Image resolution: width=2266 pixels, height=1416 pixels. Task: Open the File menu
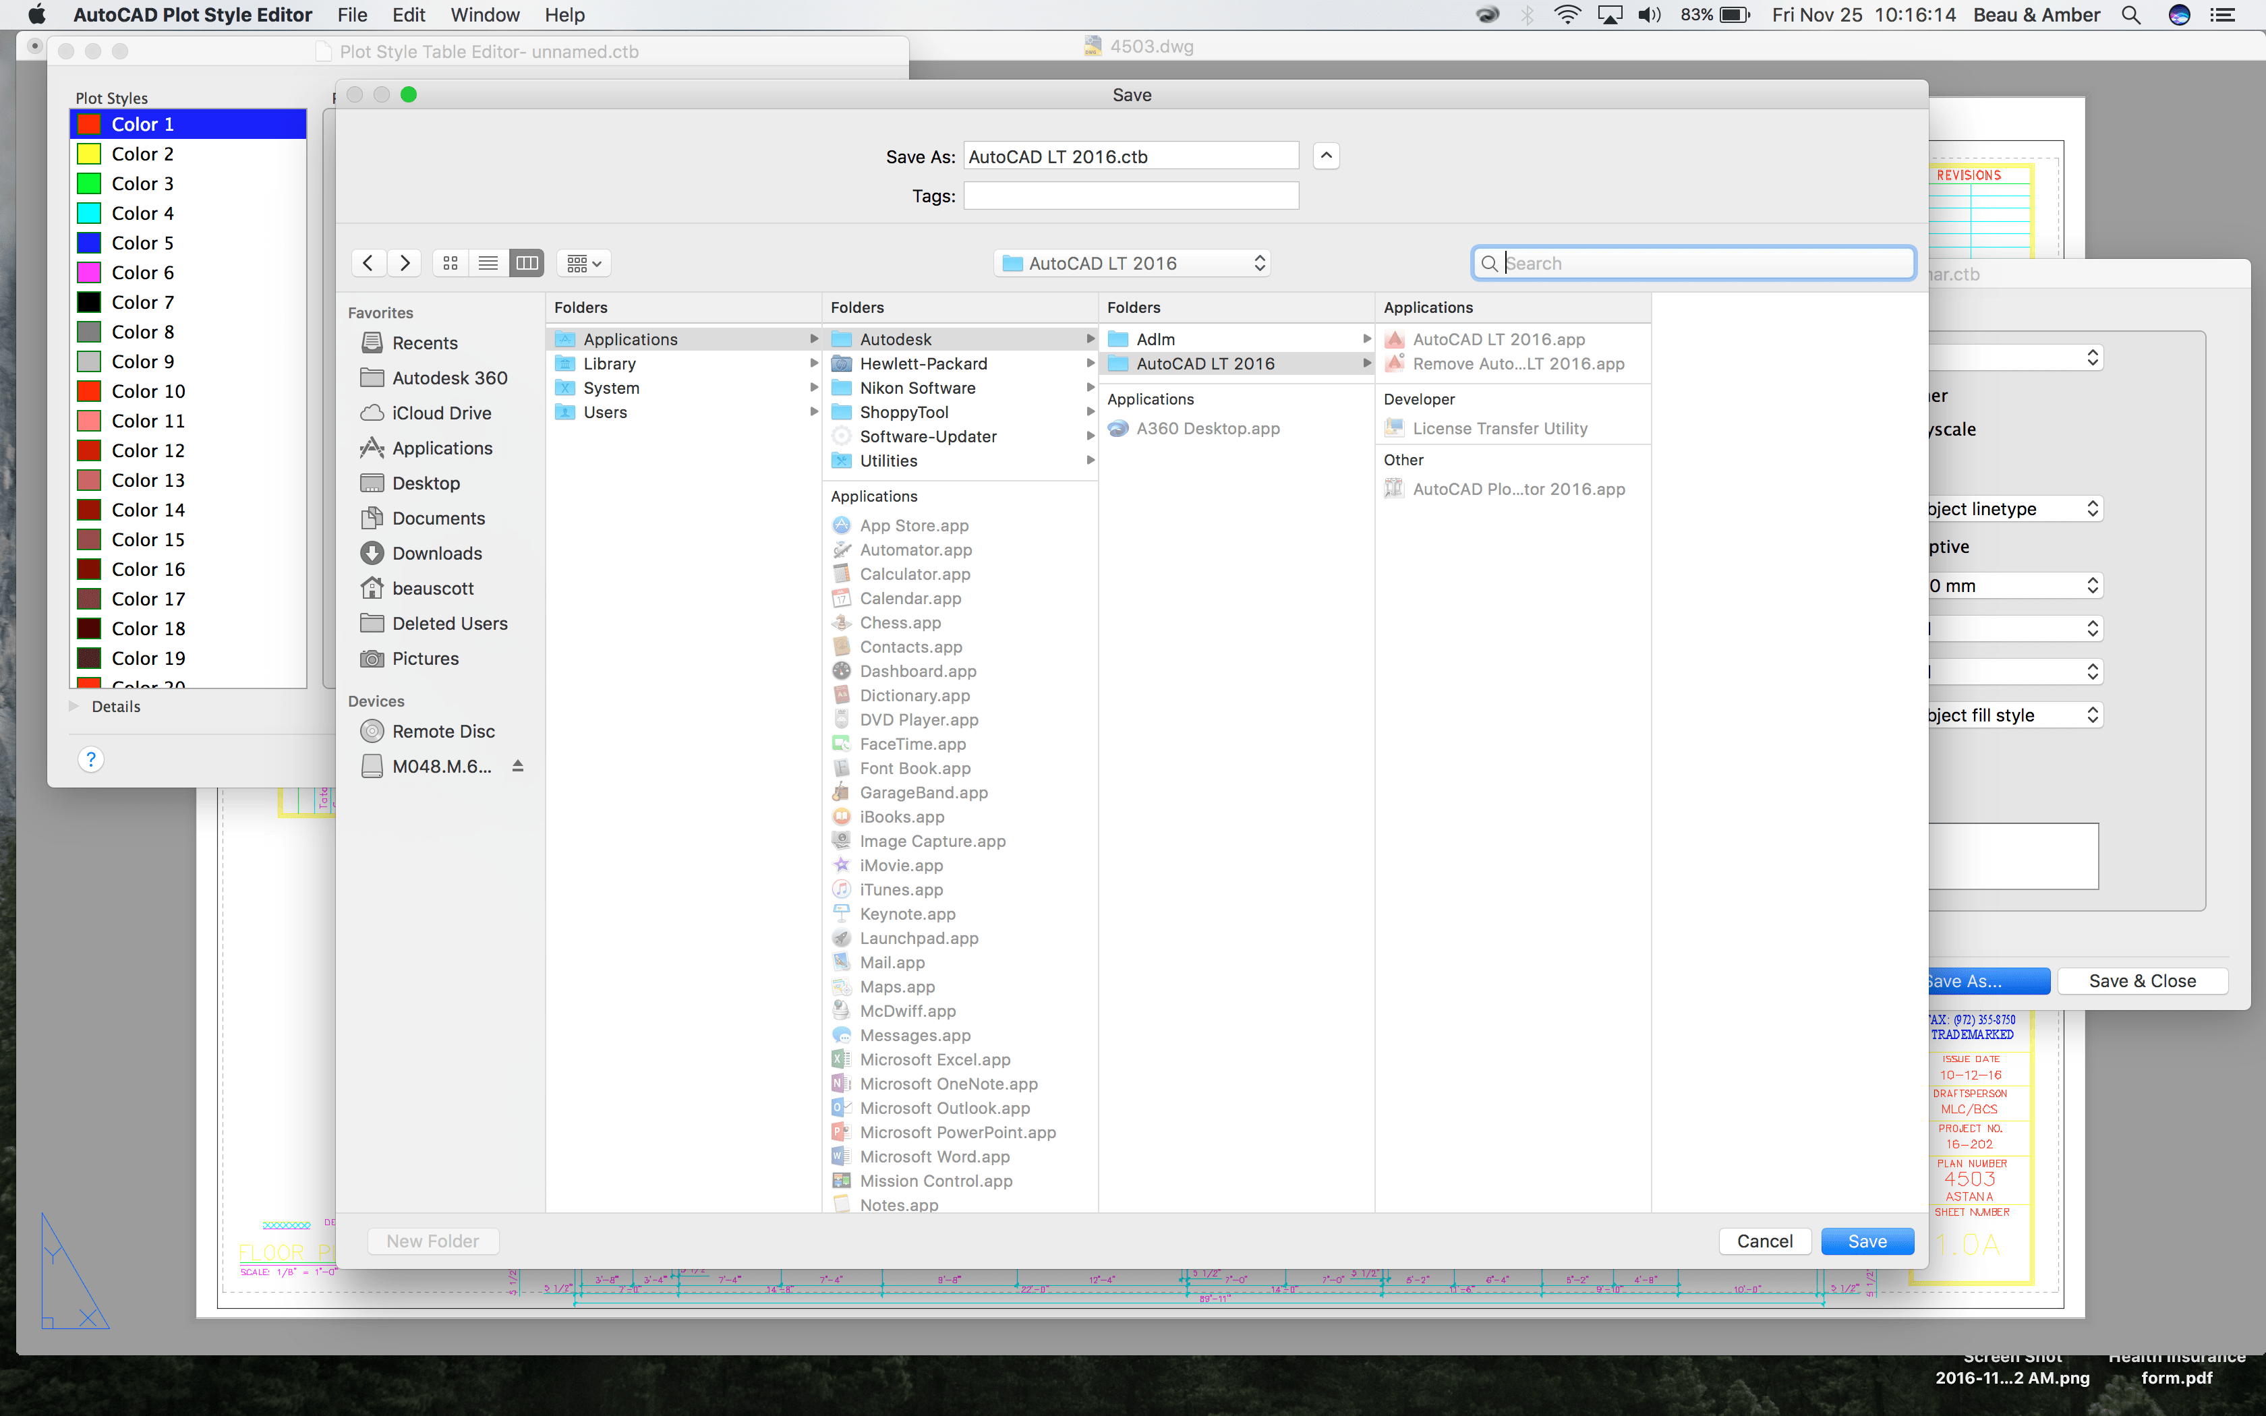(x=352, y=15)
